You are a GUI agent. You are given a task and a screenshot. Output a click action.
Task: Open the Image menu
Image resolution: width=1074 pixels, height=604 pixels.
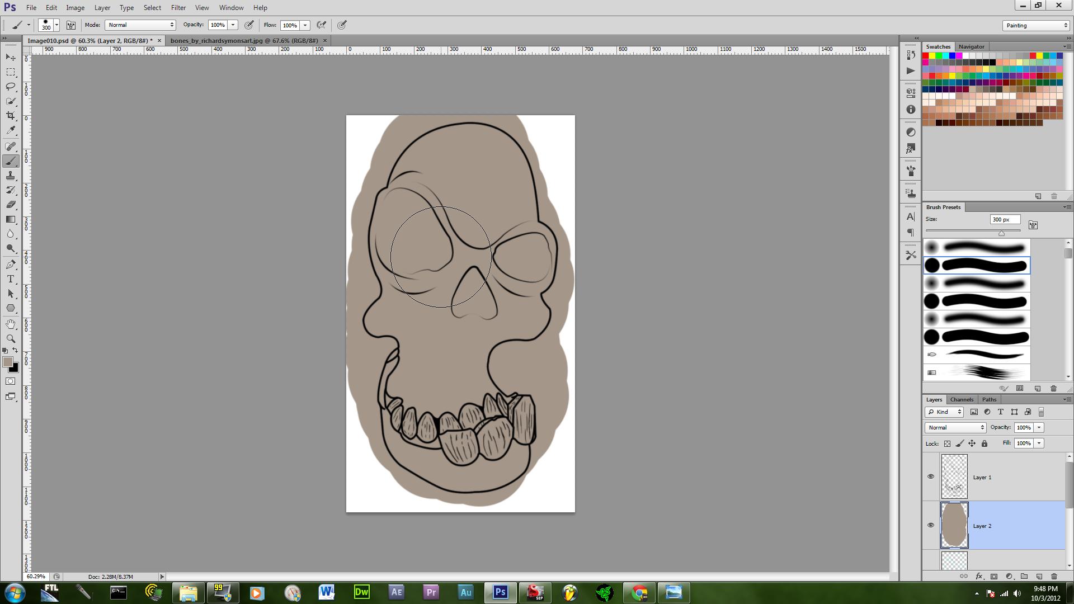(x=75, y=8)
